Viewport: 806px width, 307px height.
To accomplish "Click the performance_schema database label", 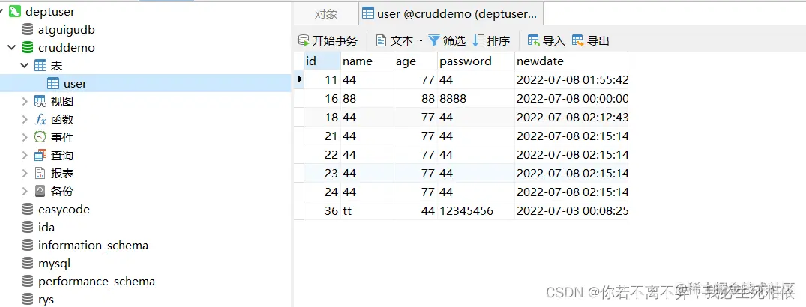I will tap(97, 282).
